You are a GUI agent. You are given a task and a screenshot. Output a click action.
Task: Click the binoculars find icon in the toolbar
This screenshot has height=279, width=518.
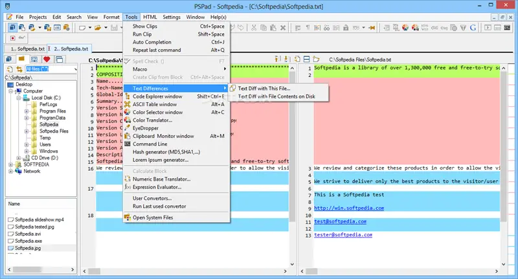pyautogui.click(x=327, y=28)
